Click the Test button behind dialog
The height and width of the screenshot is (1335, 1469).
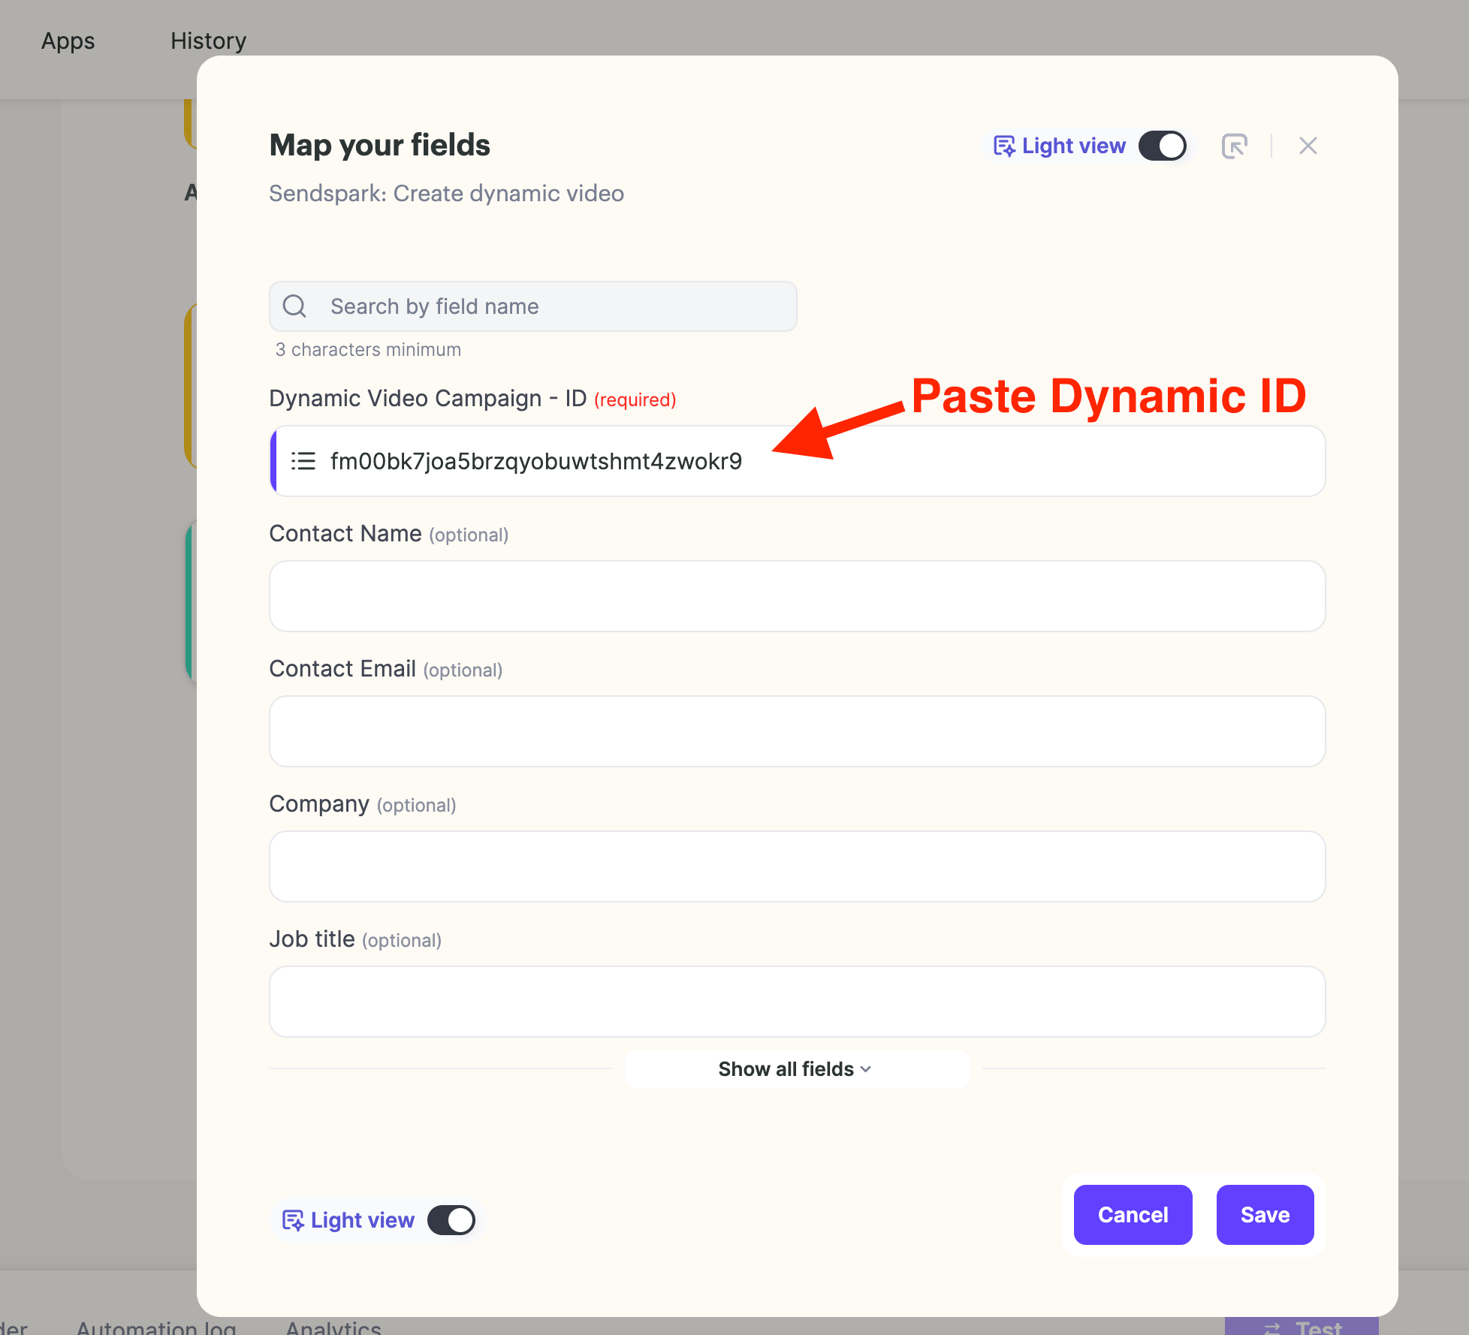pos(1302,1326)
